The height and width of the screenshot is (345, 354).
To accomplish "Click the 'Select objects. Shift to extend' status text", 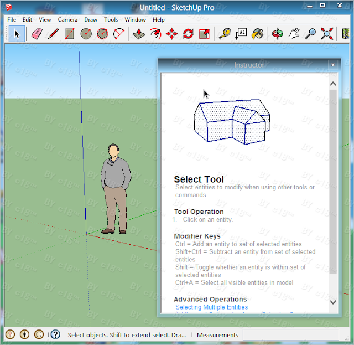I will 127,335.
